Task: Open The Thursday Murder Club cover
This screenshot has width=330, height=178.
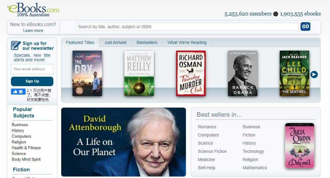Action: tap(191, 73)
